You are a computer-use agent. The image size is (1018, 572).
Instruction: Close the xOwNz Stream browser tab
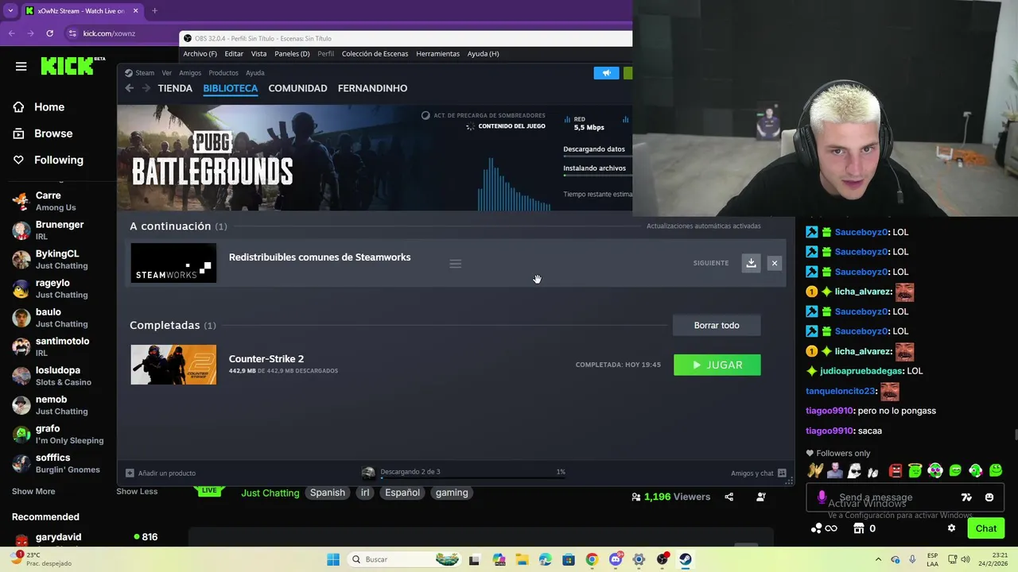pos(136,11)
